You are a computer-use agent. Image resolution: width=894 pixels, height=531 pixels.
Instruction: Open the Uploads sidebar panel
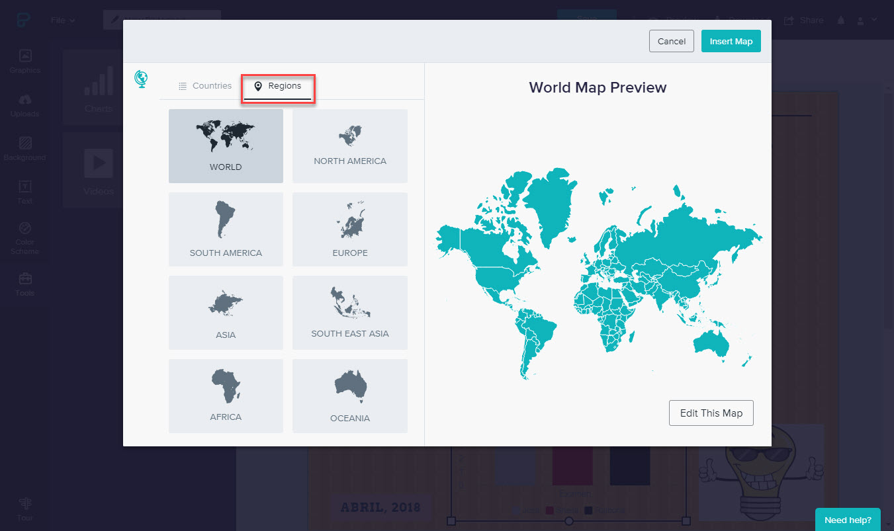click(24, 104)
